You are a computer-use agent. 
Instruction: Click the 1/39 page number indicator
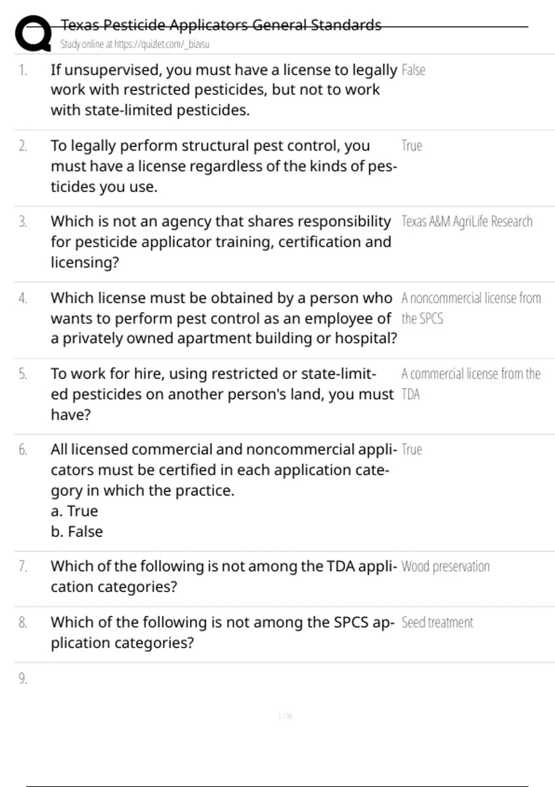[285, 717]
